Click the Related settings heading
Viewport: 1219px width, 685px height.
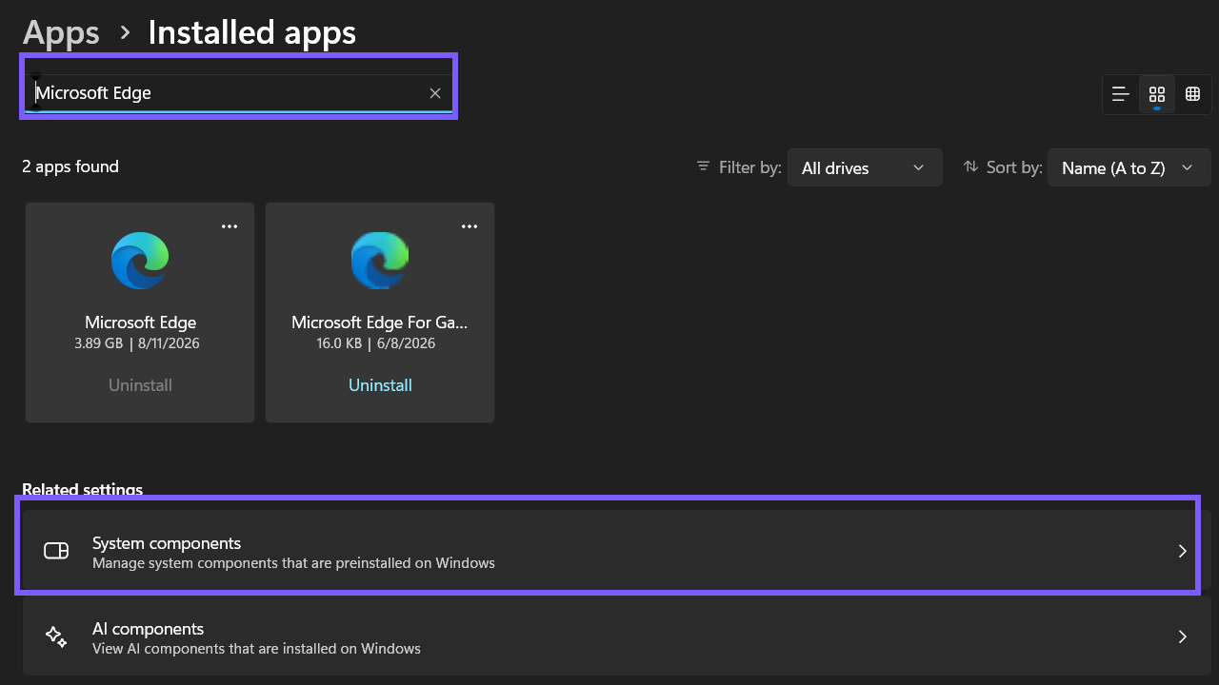[82, 490]
